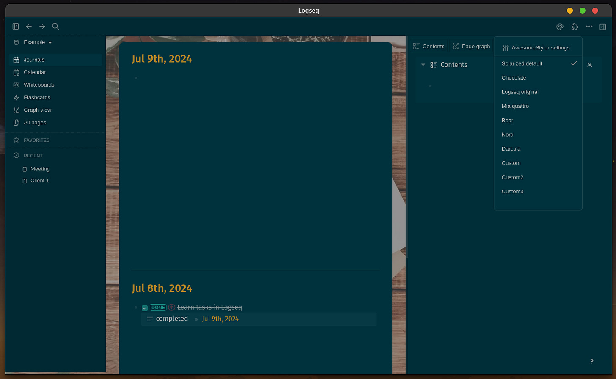Screen dimensions: 616x379
Task: Click the empty block under Jul 9th
Action: tap(258, 78)
